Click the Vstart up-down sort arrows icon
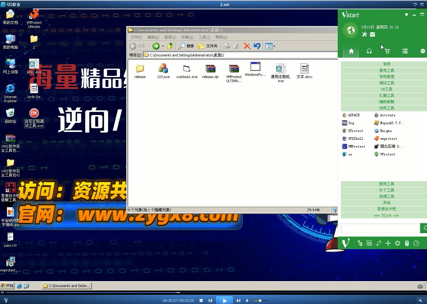 [379, 243]
